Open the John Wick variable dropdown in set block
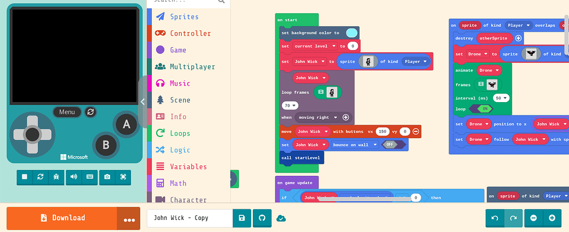 310,62
